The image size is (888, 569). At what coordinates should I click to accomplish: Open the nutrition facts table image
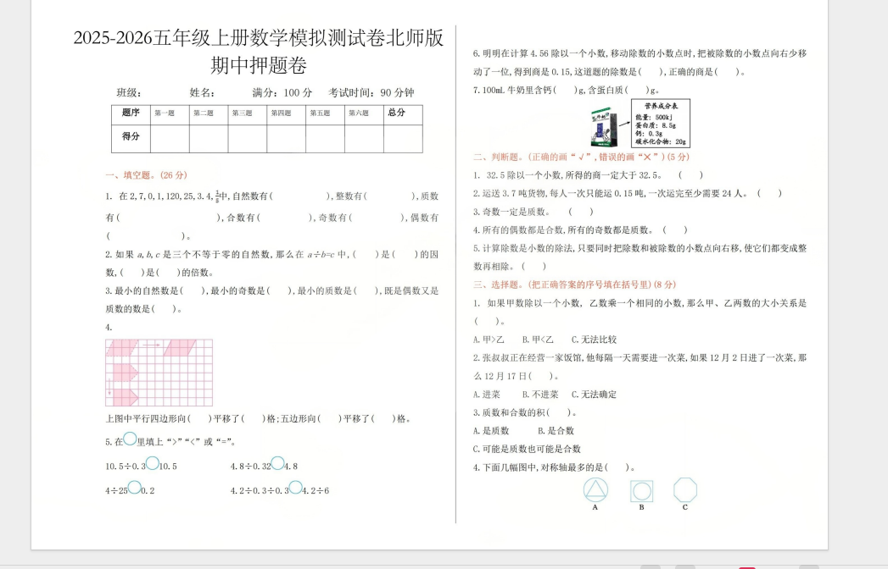660,124
